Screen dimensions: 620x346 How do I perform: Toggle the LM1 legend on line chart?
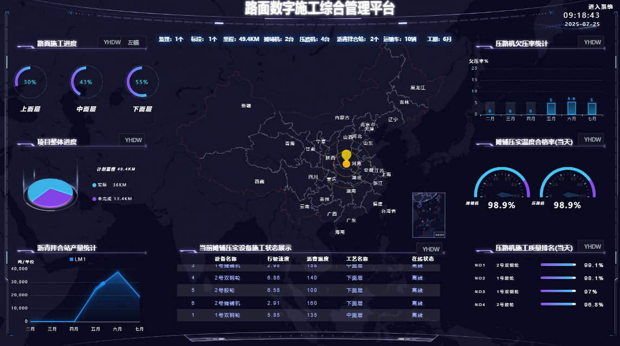pyautogui.click(x=77, y=259)
